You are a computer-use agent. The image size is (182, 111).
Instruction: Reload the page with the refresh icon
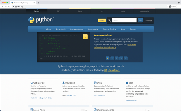tap(9, 6)
